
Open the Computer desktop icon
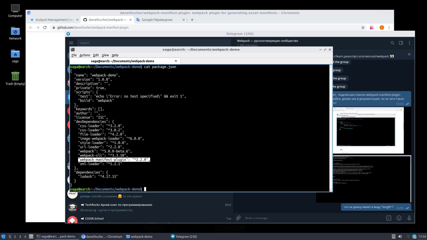point(15,11)
